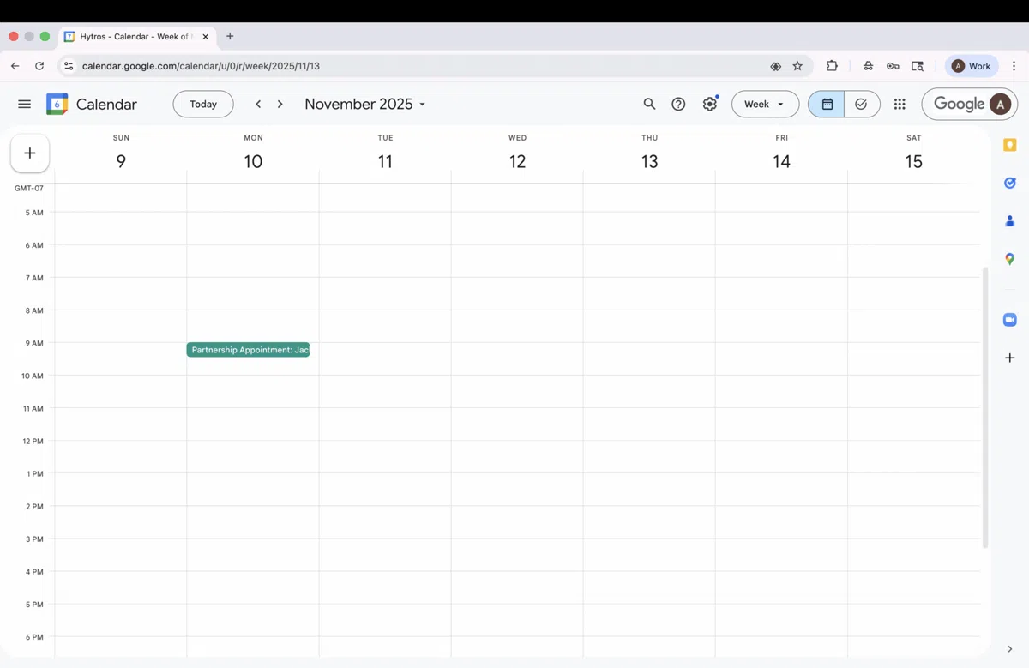The image size is (1029, 668).
Task: Reload the page
Action: [39, 66]
